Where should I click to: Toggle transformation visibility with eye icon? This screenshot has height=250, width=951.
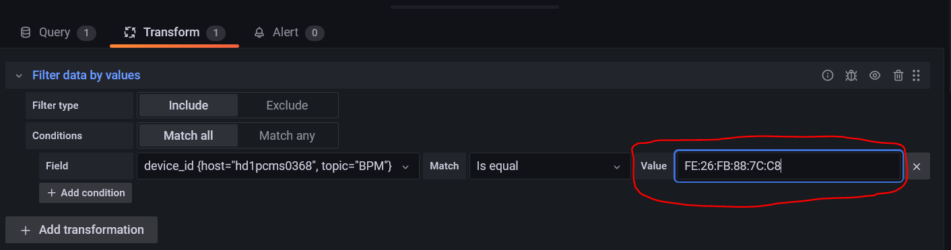tap(874, 75)
